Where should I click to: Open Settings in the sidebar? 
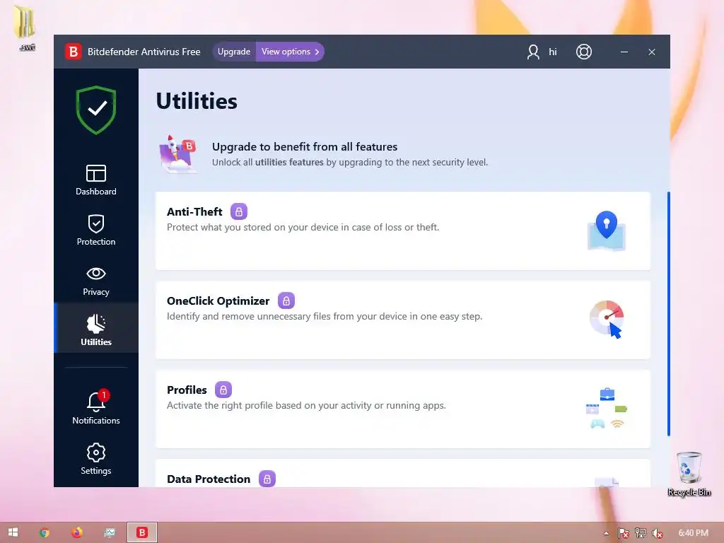pos(96,459)
